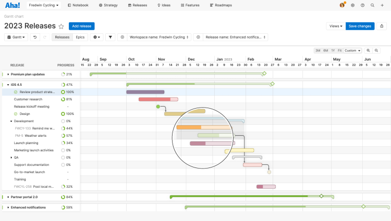Click the Release kickoff meeting milestone dot
Screen dimensions: 391x221
pos(158,107)
